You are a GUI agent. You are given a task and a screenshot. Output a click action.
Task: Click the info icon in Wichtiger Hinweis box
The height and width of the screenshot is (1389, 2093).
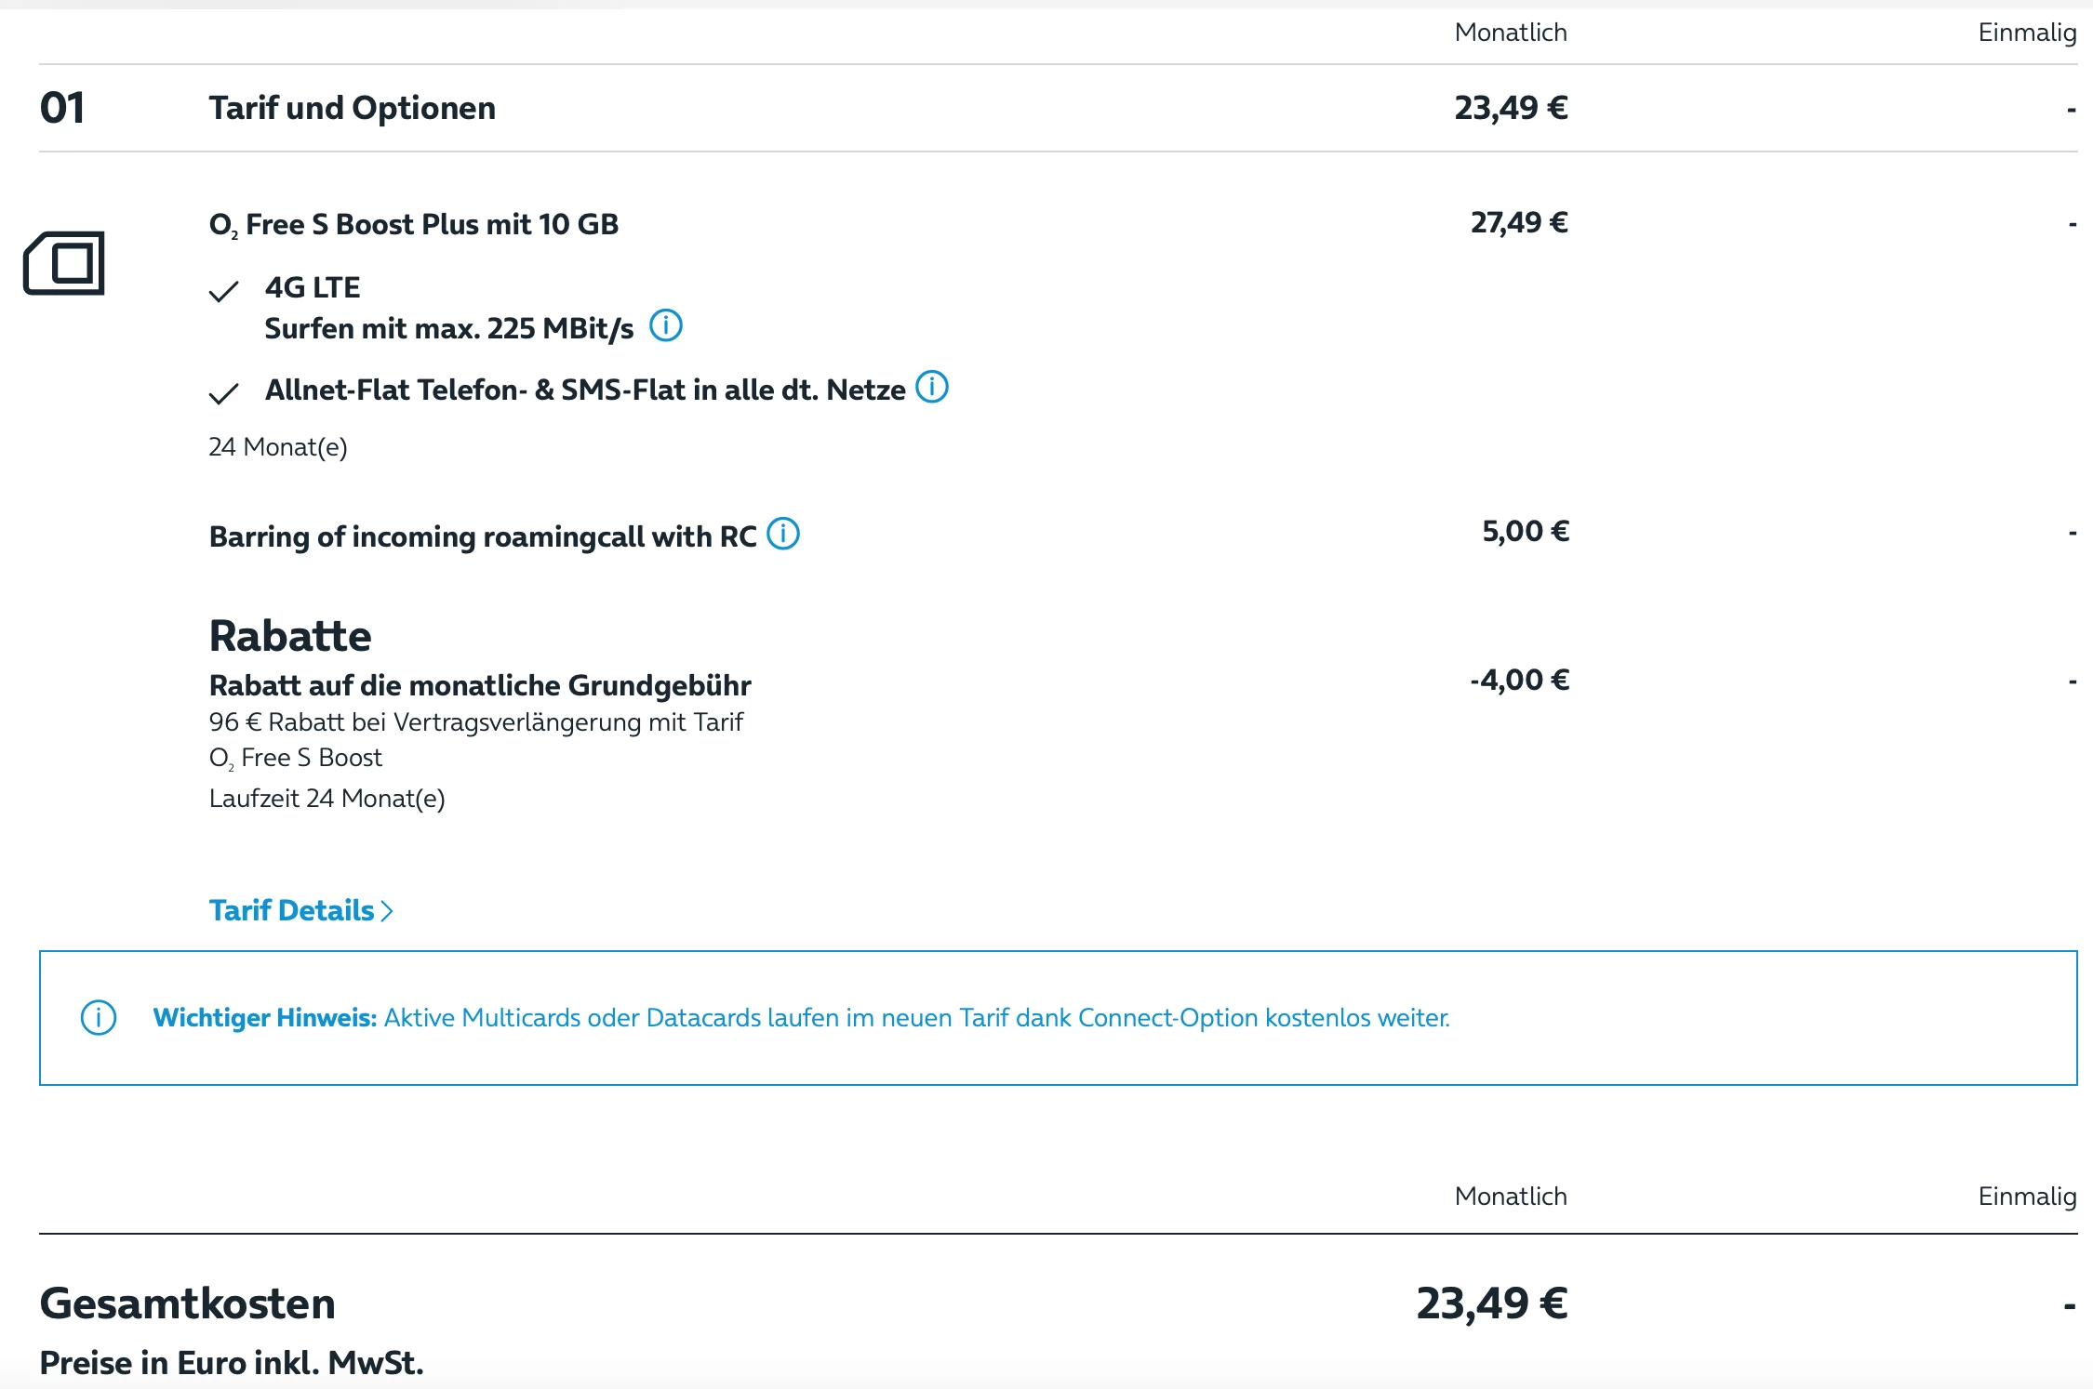point(99,1018)
